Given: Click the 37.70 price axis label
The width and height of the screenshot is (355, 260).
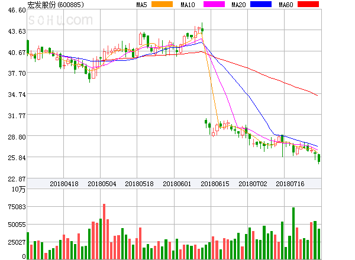Looking at the screenshot, I should 17,73.
